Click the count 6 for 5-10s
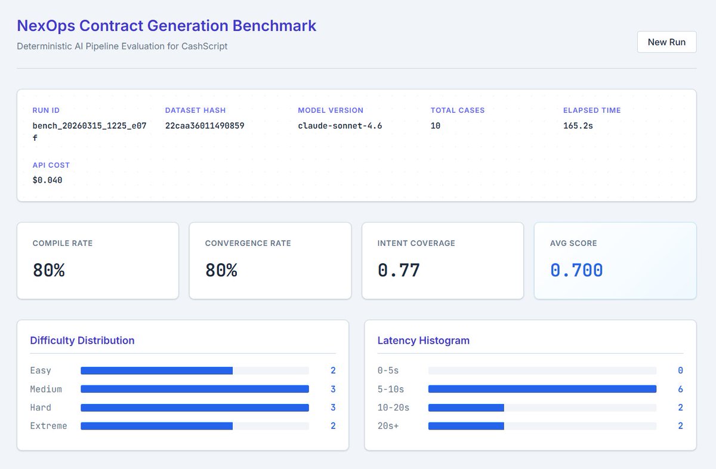 tap(680, 389)
